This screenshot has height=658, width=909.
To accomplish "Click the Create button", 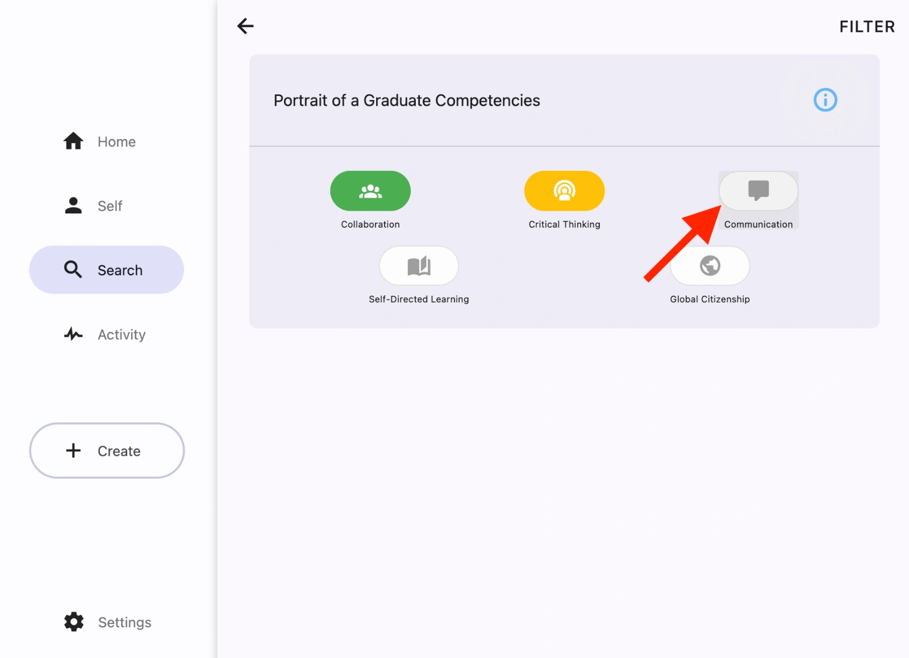I will [x=106, y=450].
